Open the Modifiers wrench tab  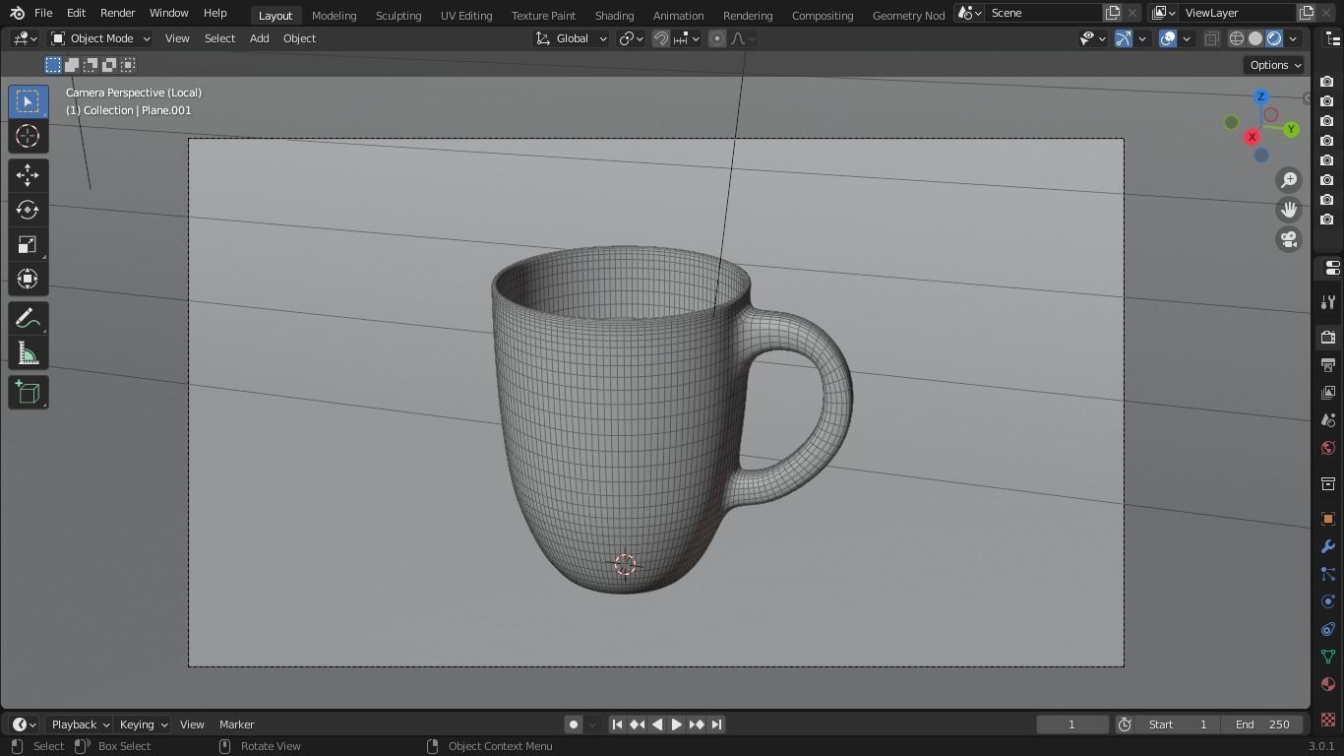point(1328,546)
